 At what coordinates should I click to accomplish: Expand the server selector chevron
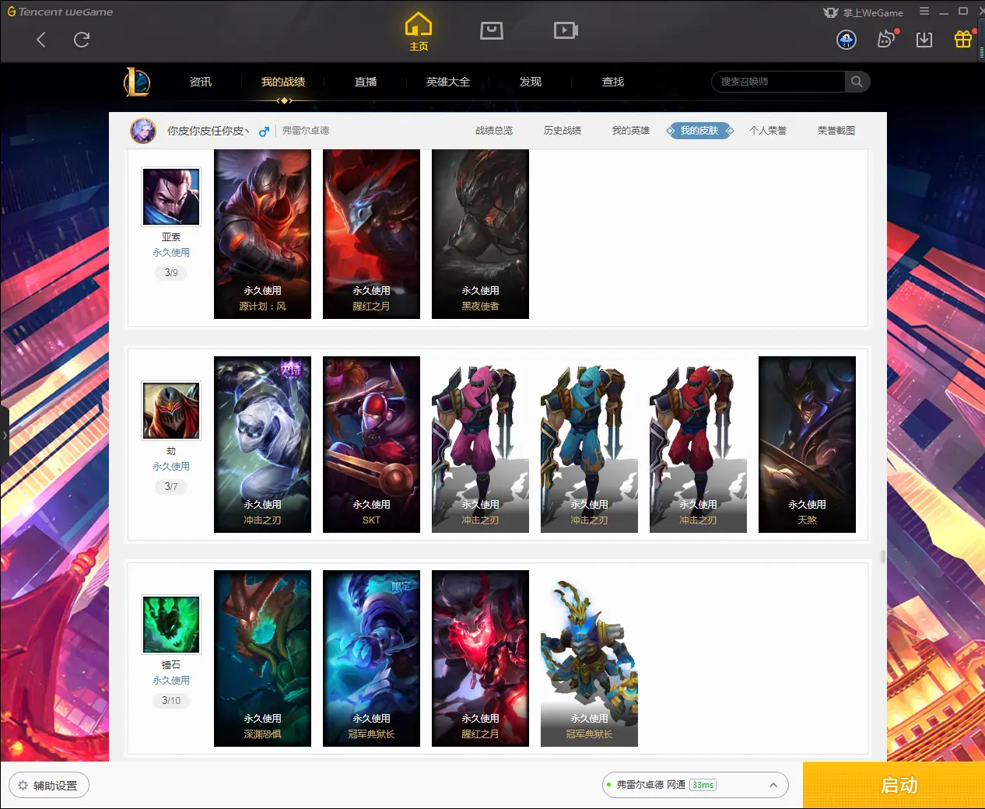tap(773, 785)
